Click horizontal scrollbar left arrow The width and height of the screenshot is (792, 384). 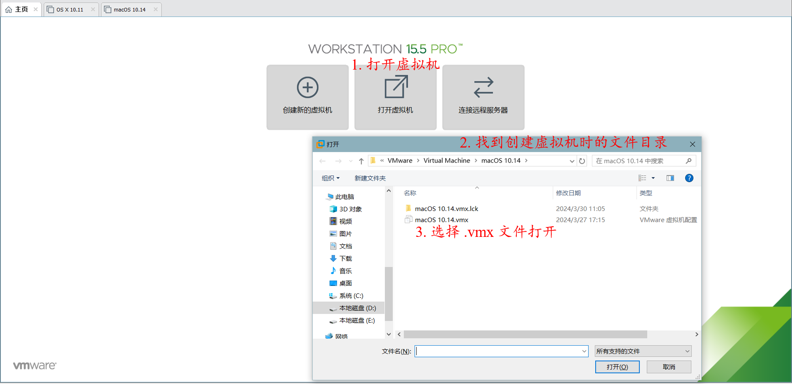(x=399, y=335)
